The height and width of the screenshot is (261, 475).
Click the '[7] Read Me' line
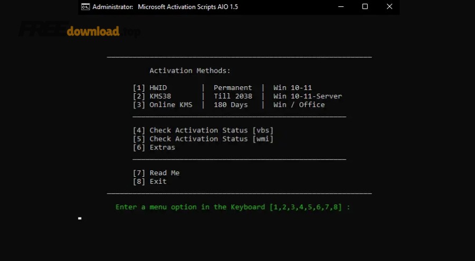tap(156, 173)
